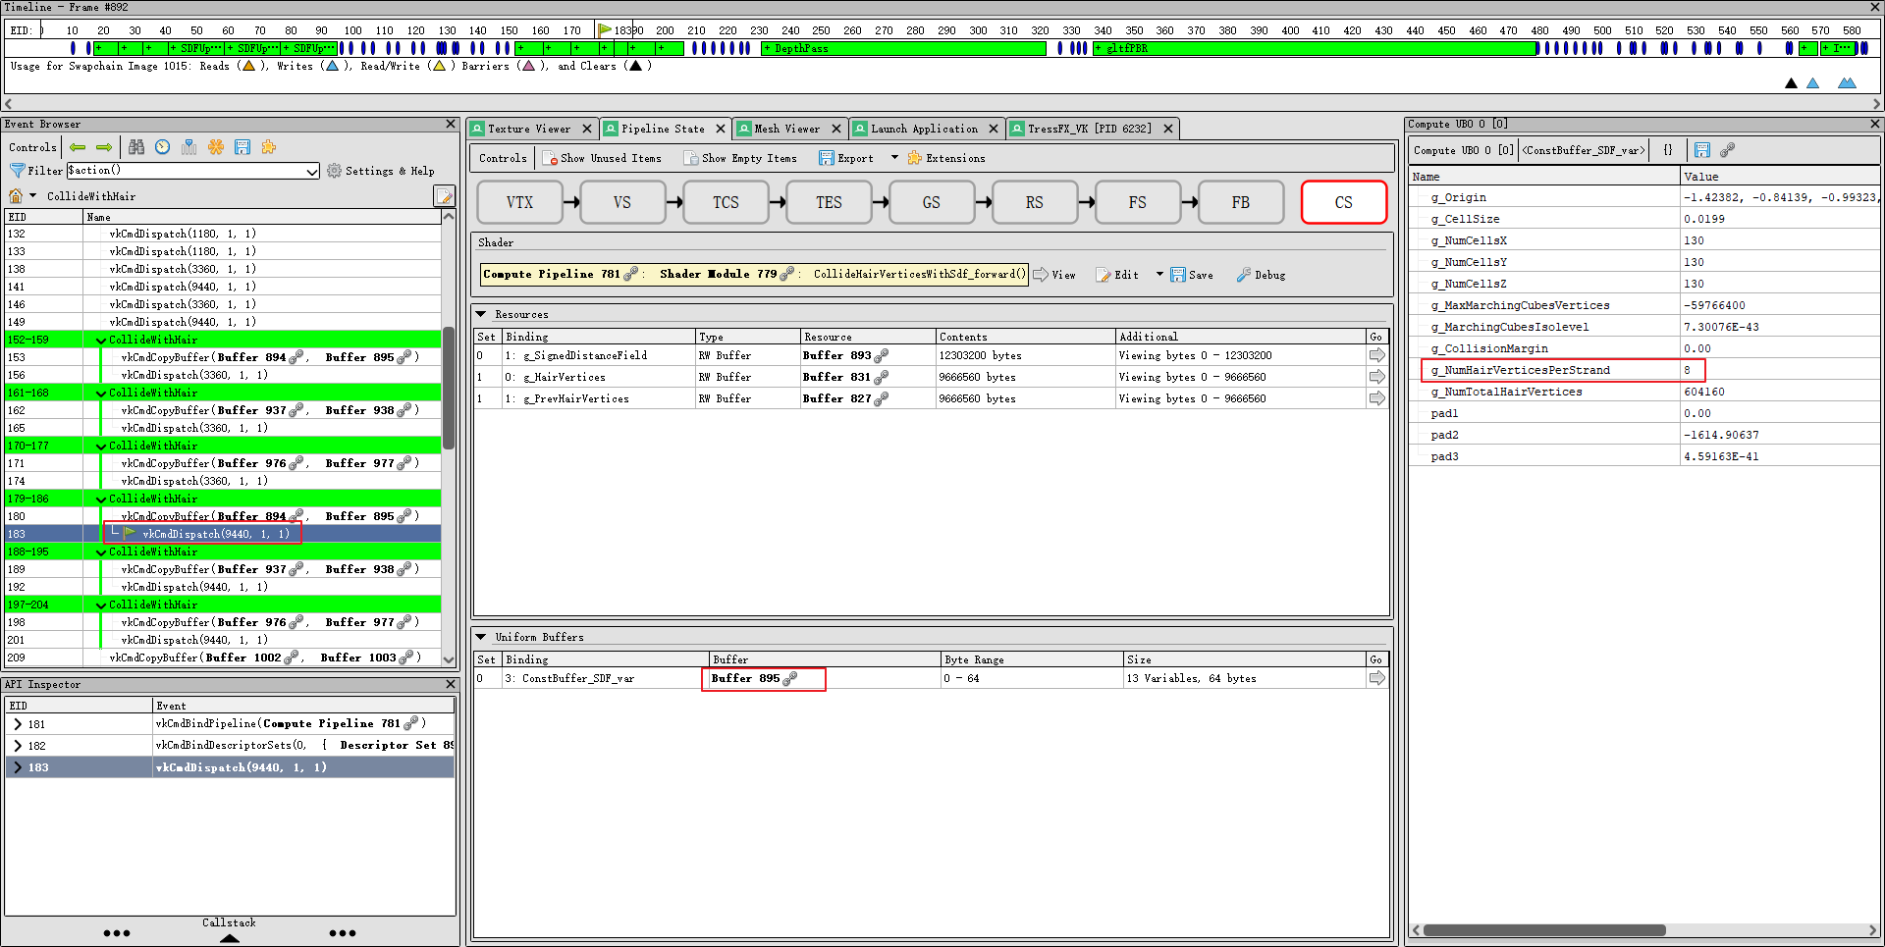Click the gltfPBR marker in the timeline
1885x947 pixels.
tap(1315, 48)
